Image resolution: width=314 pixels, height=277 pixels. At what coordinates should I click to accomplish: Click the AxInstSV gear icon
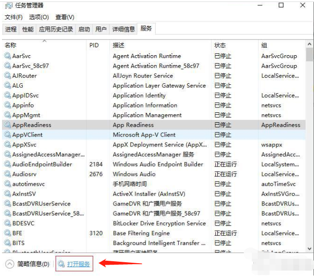coord(7,194)
